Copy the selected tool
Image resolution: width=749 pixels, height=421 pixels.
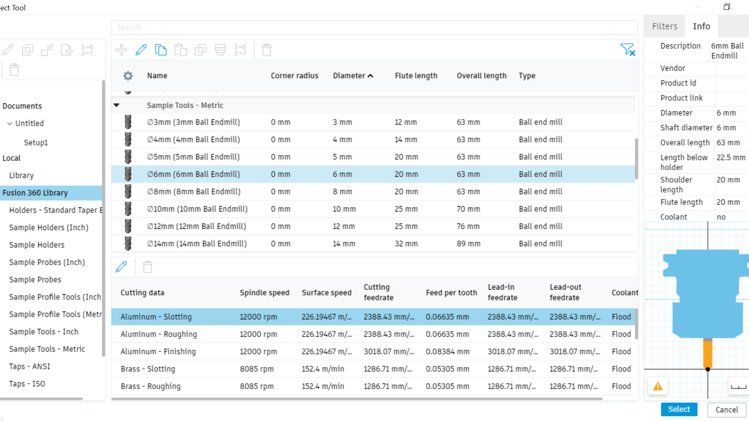click(x=161, y=50)
